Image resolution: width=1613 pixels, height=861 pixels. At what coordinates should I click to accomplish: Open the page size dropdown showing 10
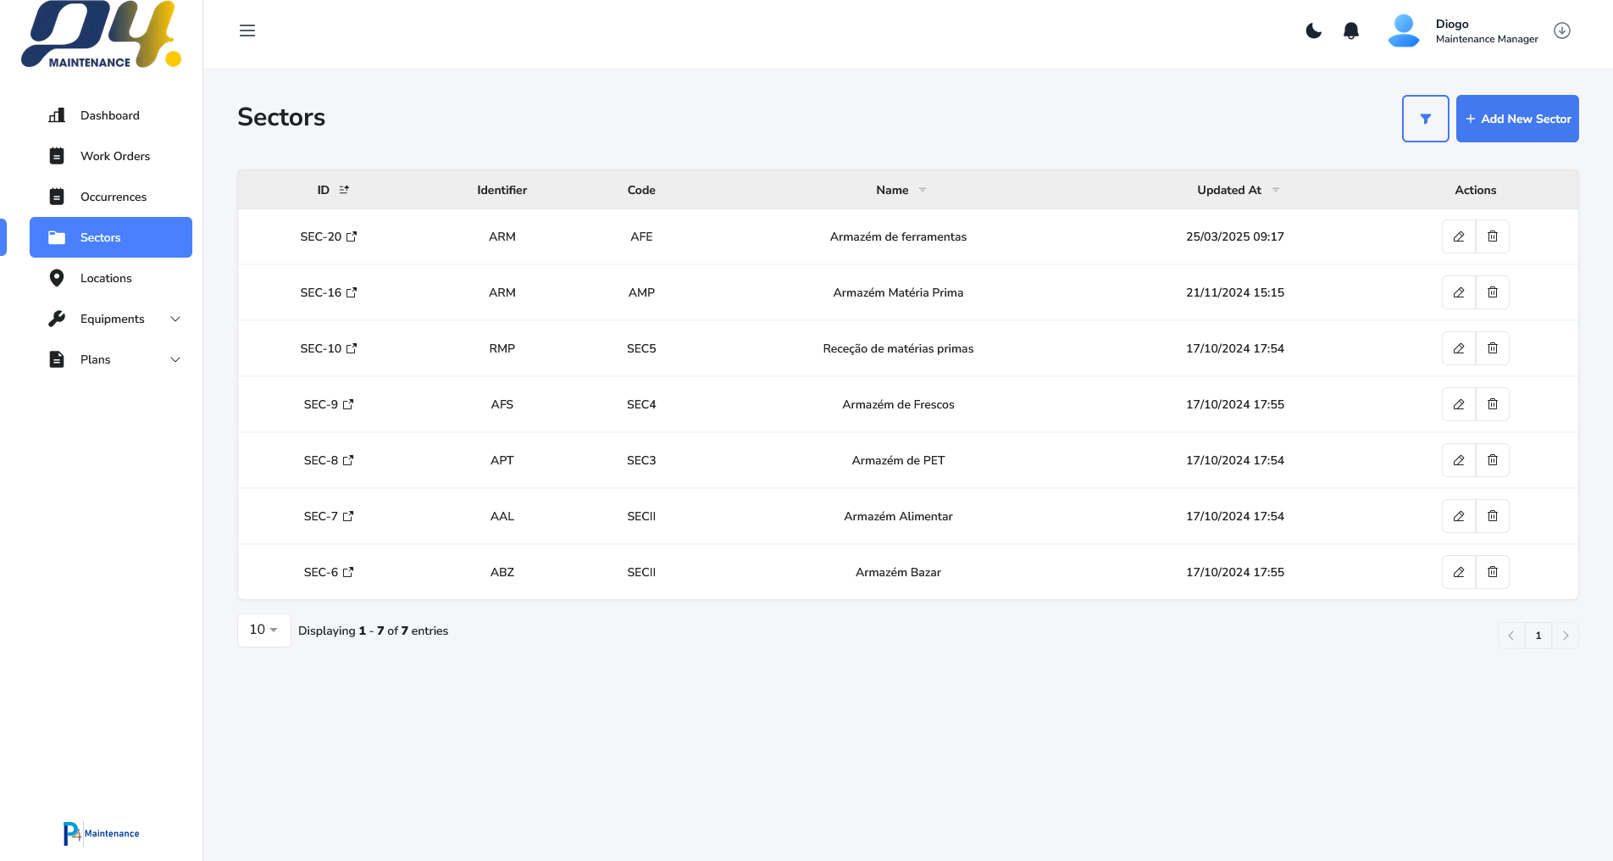click(263, 630)
